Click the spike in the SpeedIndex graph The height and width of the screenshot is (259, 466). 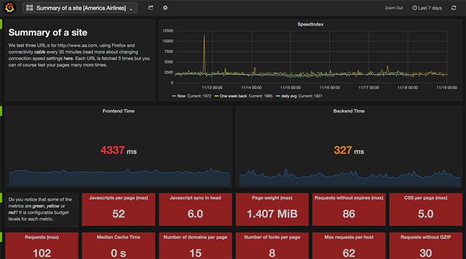204,53
